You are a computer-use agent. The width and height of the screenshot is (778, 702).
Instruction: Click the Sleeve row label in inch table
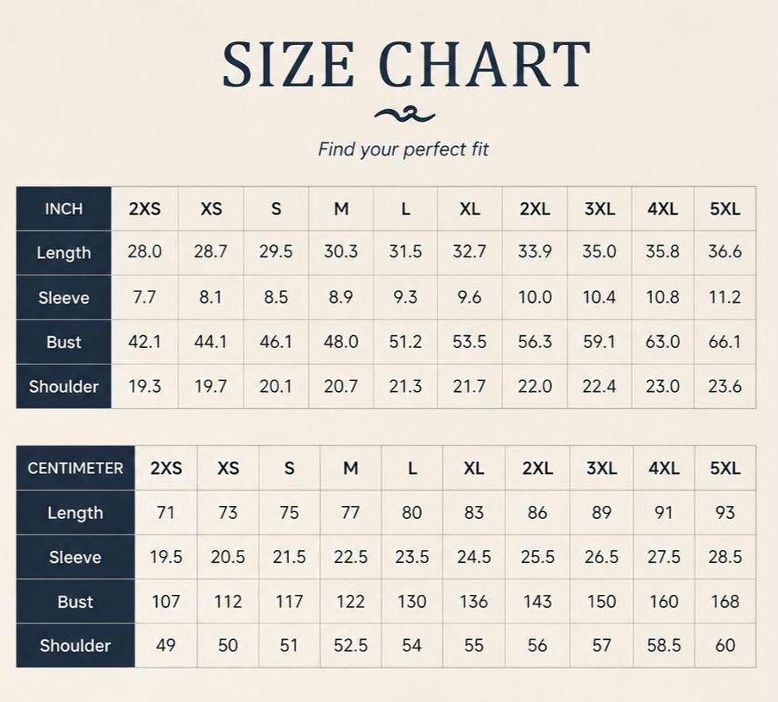[64, 298]
